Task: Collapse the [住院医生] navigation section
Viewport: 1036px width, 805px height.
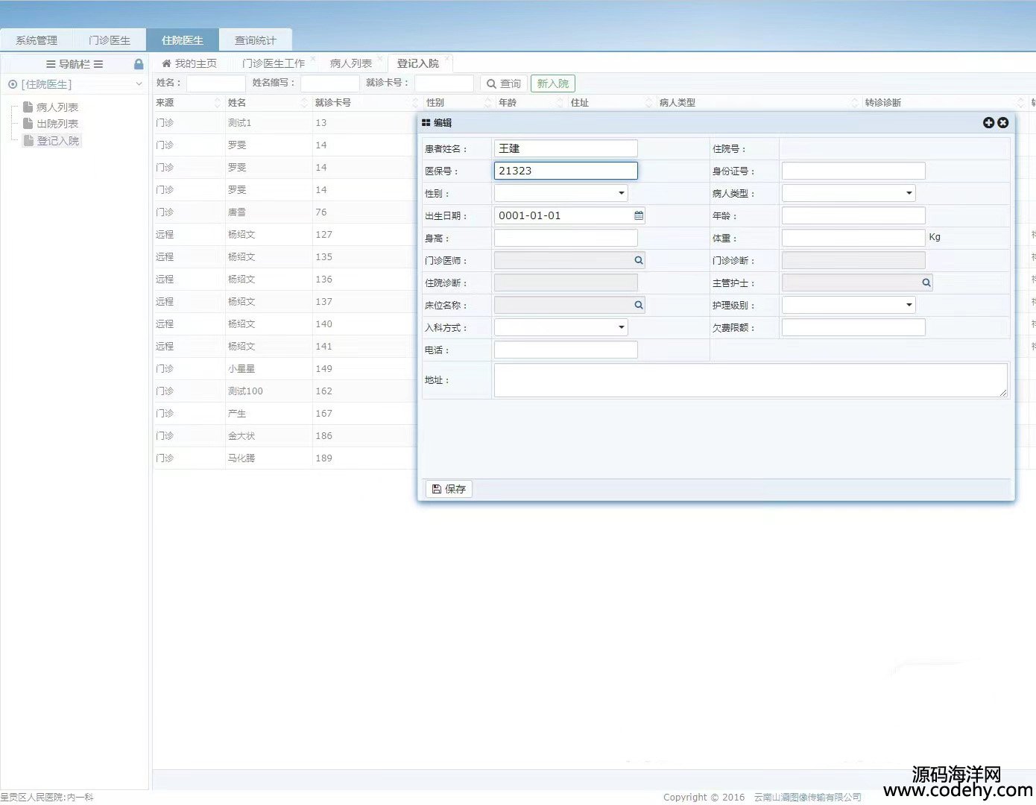Action: tap(139, 84)
